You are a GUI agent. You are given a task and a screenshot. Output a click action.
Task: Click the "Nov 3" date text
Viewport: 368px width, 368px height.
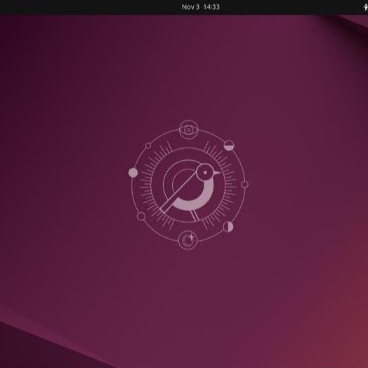tap(190, 7)
